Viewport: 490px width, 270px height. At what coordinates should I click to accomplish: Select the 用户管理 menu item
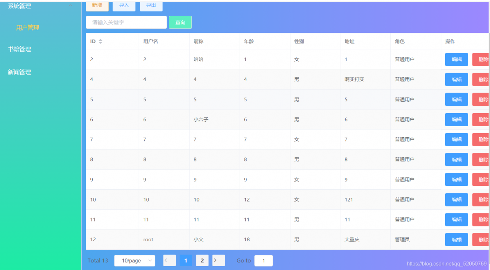click(x=27, y=28)
